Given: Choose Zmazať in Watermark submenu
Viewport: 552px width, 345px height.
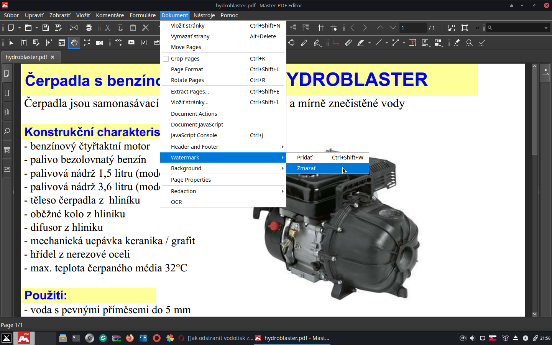Looking at the screenshot, I should (x=328, y=168).
